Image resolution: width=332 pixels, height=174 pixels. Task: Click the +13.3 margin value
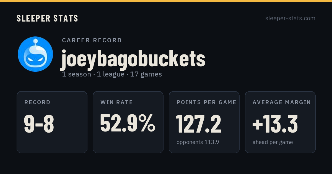[x=275, y=124]
